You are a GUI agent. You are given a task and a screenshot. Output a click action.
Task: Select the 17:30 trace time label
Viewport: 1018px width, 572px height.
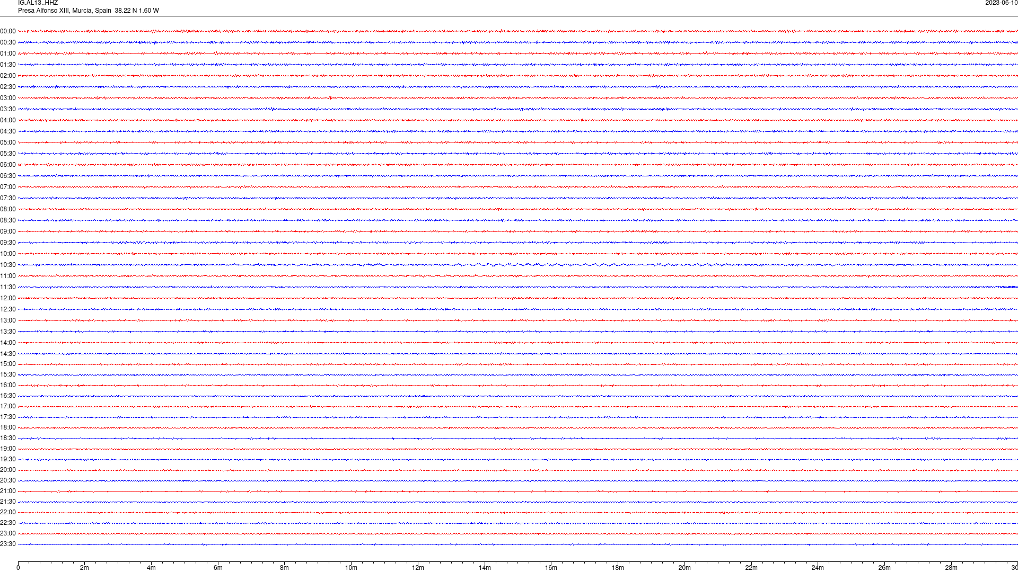8,417
